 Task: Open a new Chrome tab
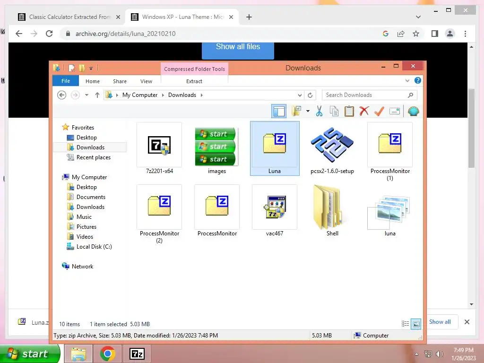click(249, 17)
